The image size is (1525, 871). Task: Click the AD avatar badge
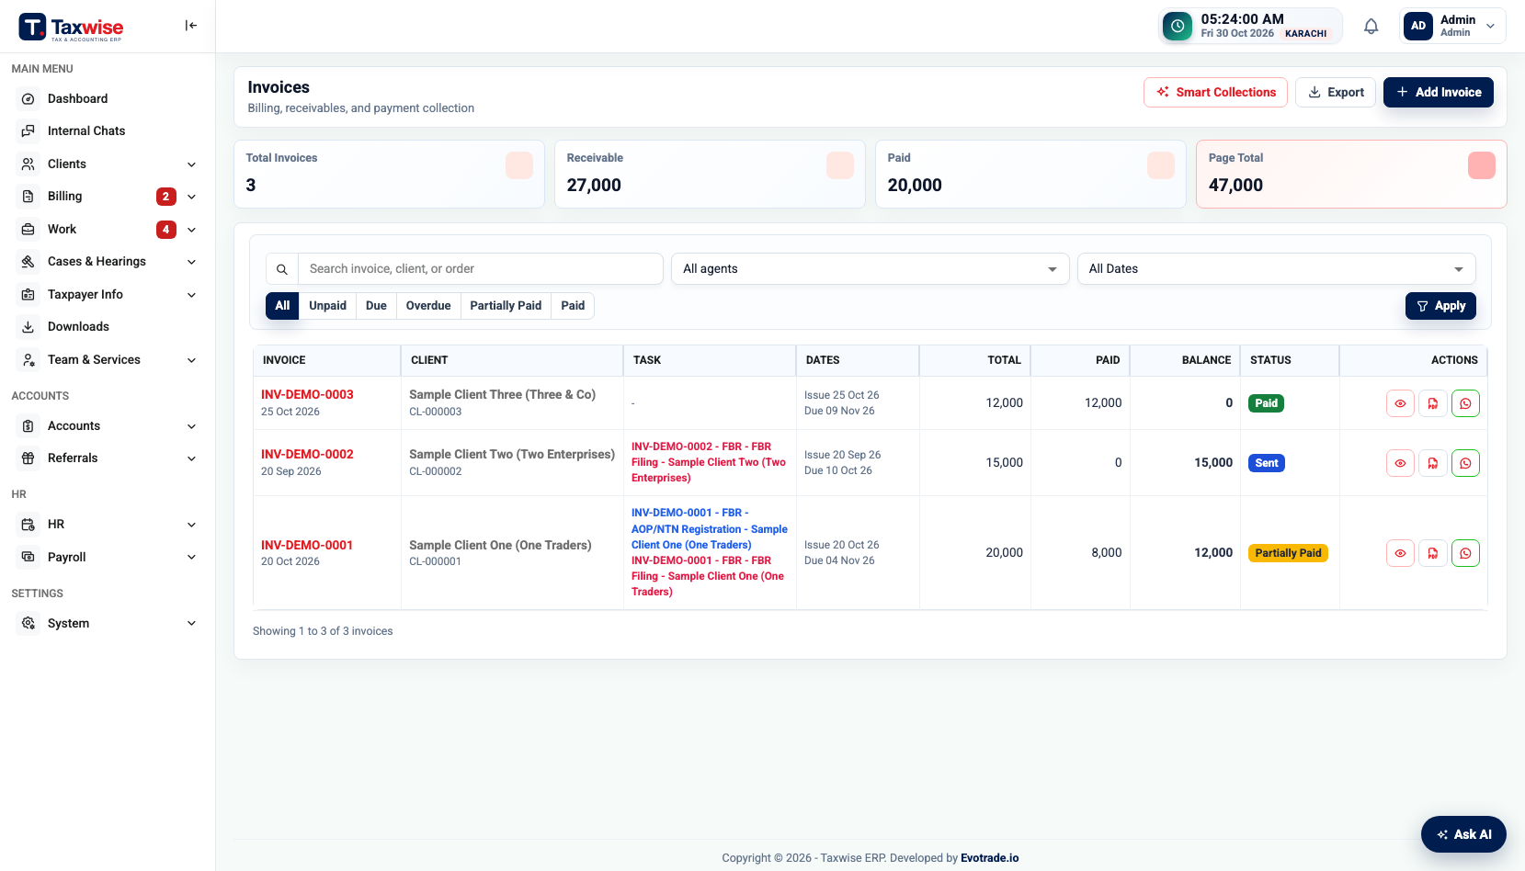click(x=1418, y=26)
